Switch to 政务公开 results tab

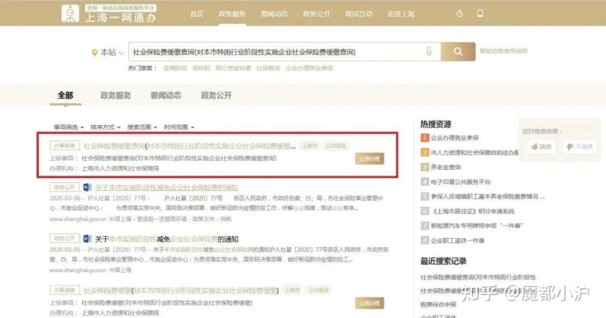(x=216, y=96)
